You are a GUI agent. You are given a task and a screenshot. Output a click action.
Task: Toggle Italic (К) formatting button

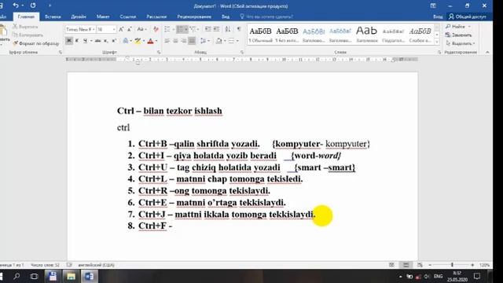[77, 41]
